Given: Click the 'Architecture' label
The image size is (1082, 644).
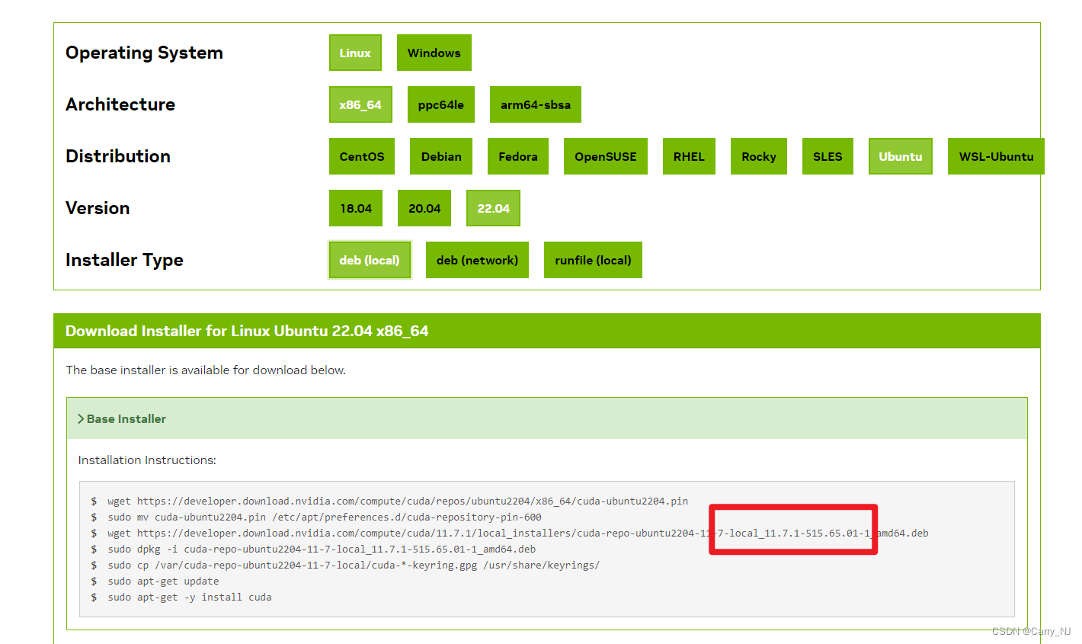Looking at the screenshot, I should [x=120, y=104].
